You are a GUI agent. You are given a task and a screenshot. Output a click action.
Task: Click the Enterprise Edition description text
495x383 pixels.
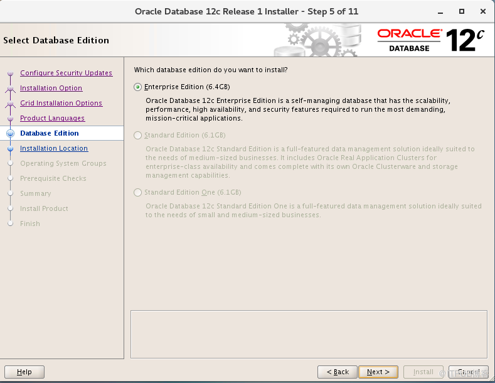point(298,109)
